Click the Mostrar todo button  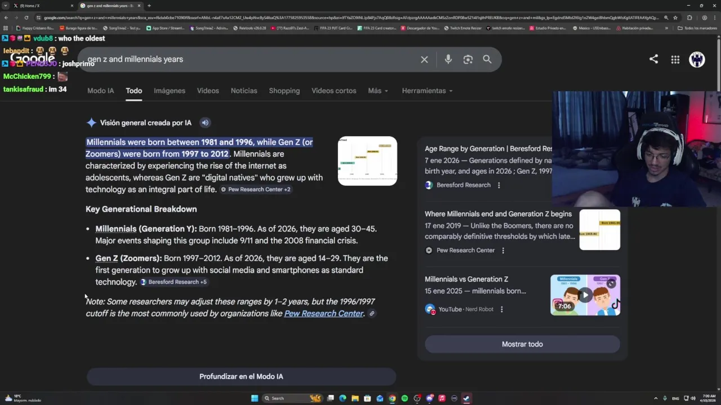(522, 344)
